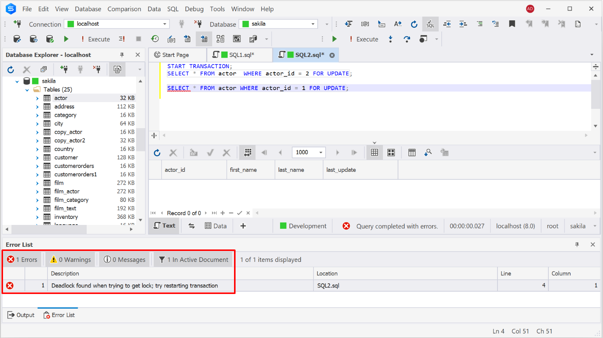Click the SQL editor vertical scrollbar

click(x=595, y=94)
